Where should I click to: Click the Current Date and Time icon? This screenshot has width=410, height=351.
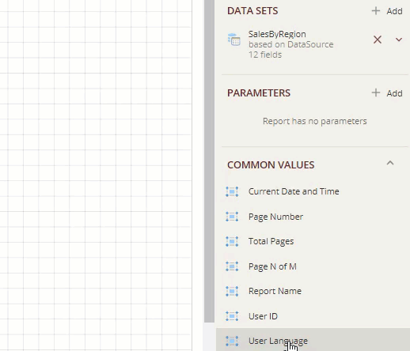pyautogui.click(x=232, y=191)
